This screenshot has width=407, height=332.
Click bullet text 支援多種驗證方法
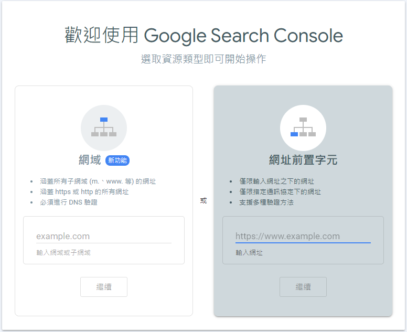[266, 202]
